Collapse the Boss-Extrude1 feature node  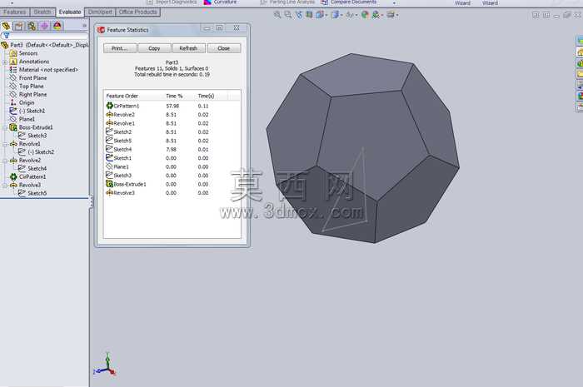coord(5,127)
